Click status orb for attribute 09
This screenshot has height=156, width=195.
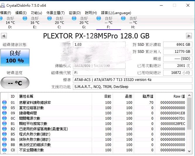(4, 113)
